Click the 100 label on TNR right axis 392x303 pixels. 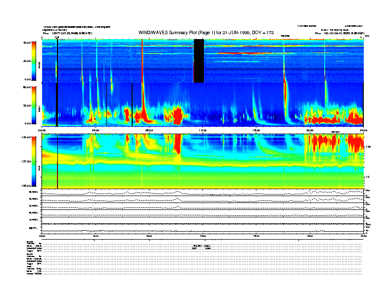click(x=369, y=147)
